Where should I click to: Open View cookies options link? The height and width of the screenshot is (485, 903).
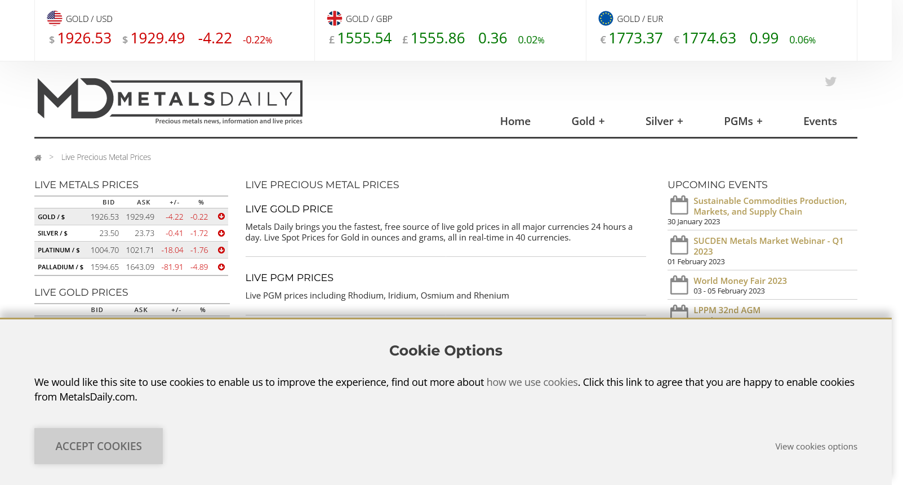click(x=816, y=446)
